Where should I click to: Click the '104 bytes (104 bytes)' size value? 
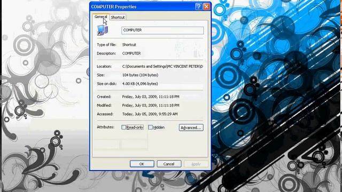point(140,75)
